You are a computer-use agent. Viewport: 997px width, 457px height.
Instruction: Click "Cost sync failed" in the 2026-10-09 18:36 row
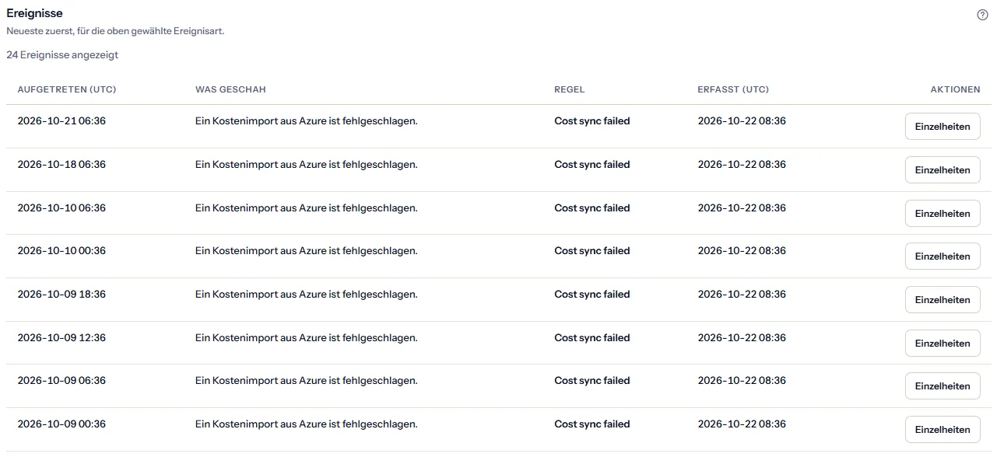click(x=592, y=295)
